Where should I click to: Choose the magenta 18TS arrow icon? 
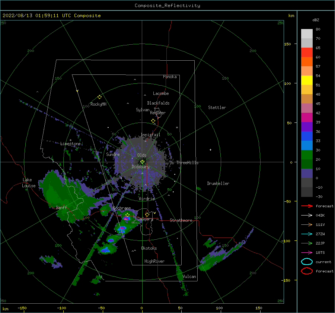point(307,253)
